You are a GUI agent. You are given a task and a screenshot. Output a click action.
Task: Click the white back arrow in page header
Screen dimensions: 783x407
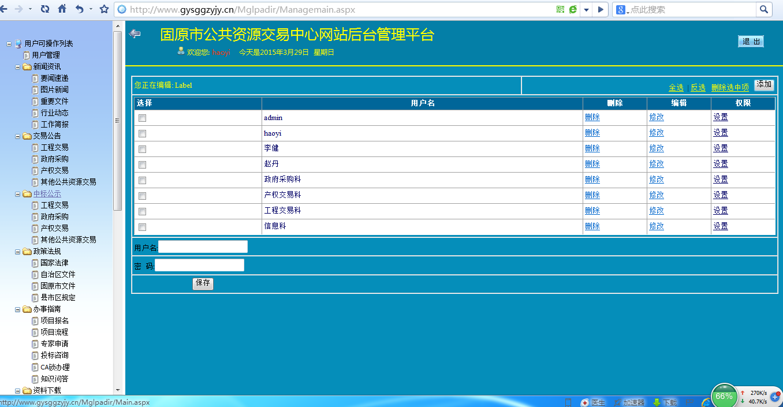pos(135,33)
